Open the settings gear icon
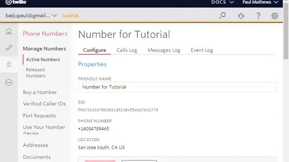 pos(275,16)
